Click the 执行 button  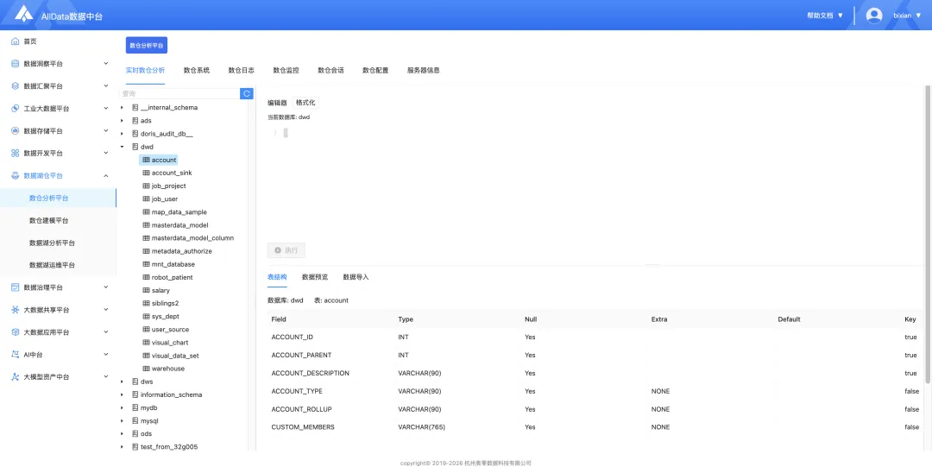pos(287,250)
